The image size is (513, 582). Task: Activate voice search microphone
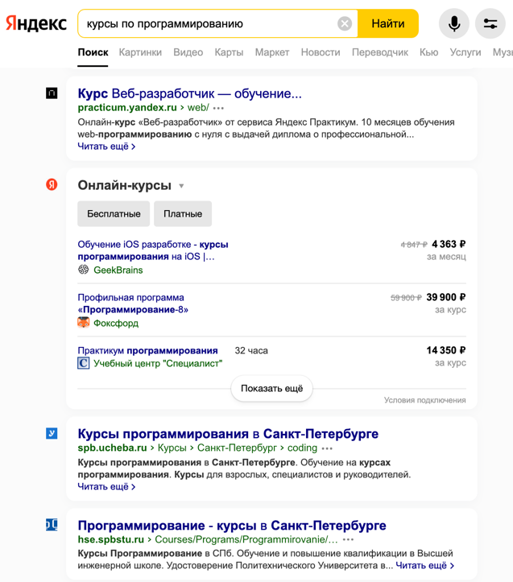454,24
